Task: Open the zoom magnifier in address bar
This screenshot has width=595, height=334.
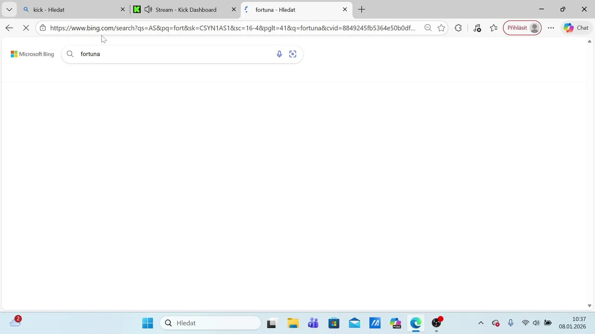Action: coord(428,28)
